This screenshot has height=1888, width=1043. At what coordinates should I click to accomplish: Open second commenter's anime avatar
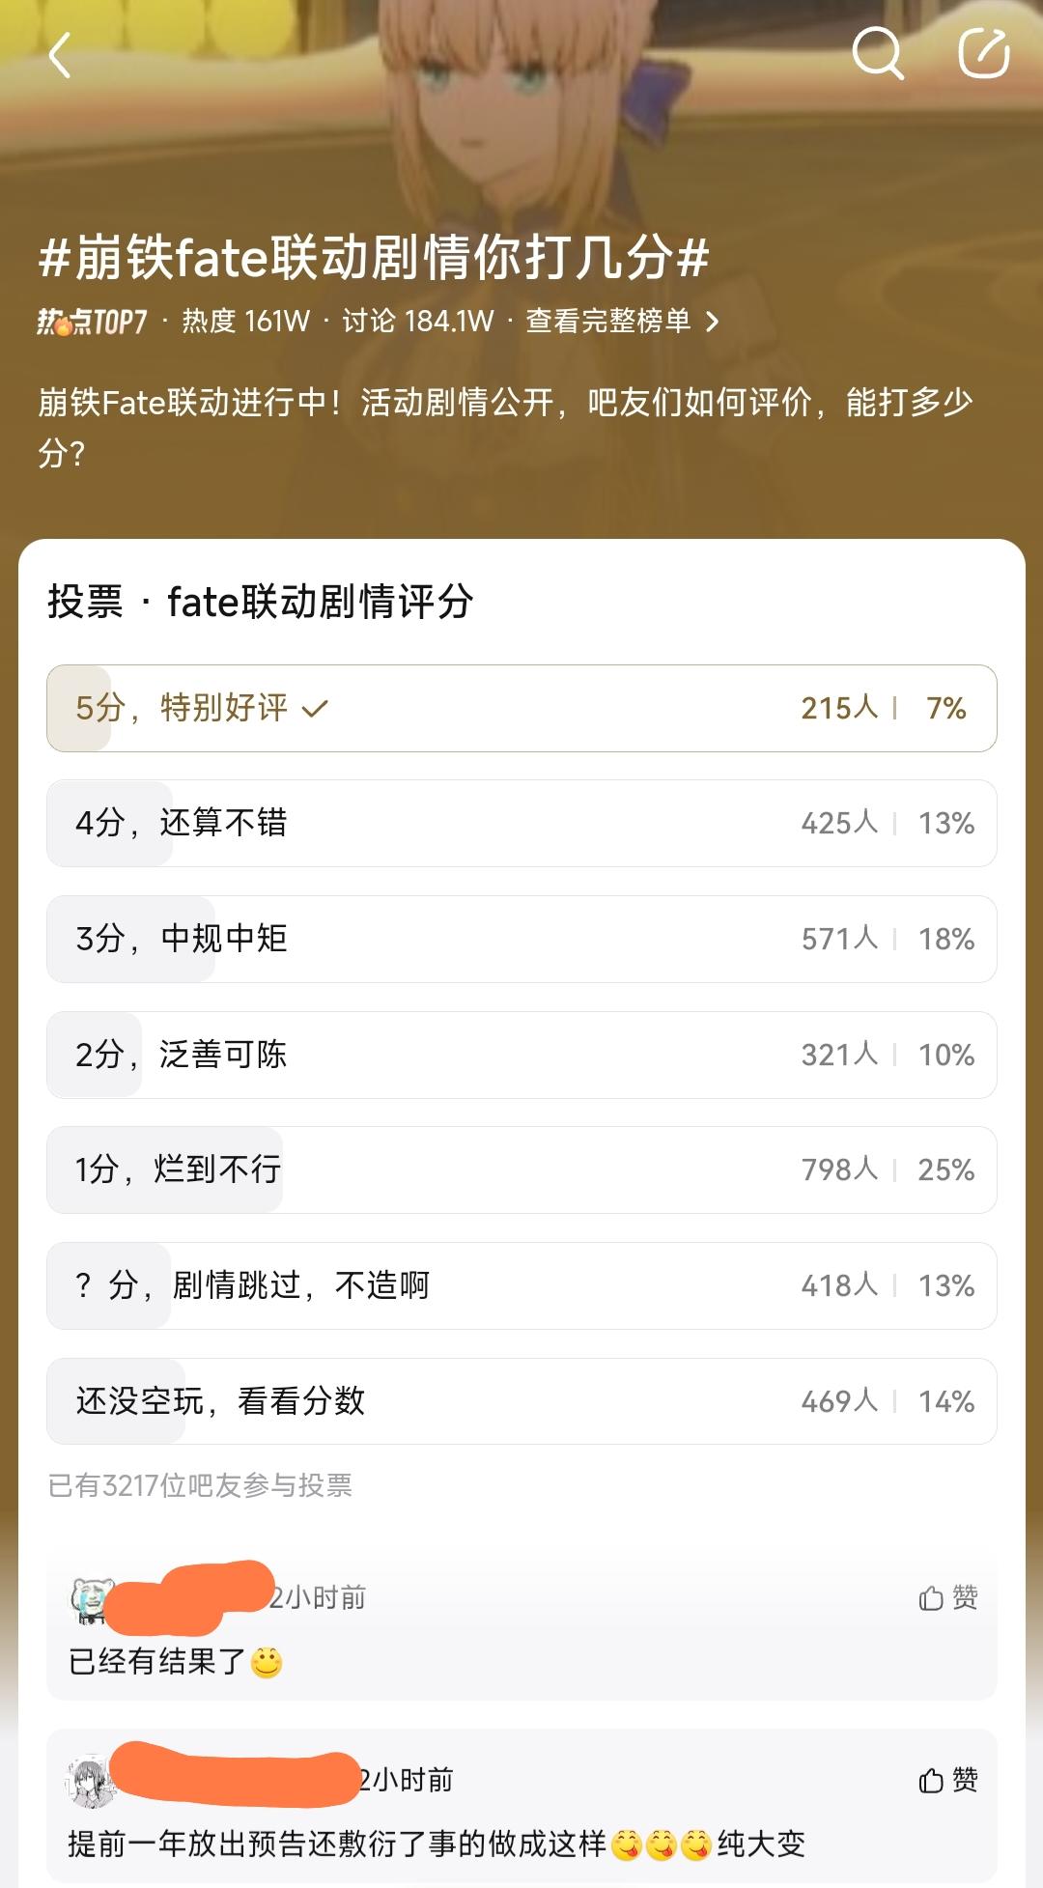tap(91, 1782)
